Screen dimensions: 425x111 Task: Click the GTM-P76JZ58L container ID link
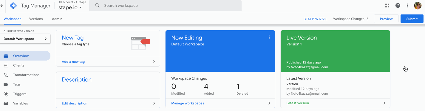(315, 19)
